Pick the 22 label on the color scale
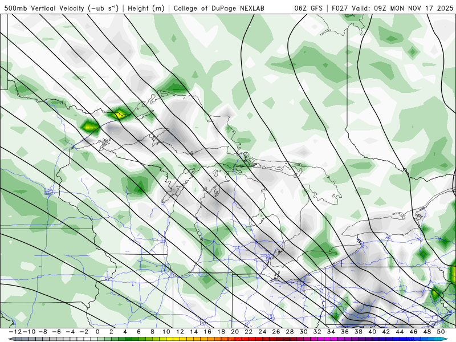This screenshot has height=342, width=456. pos(249,332)
